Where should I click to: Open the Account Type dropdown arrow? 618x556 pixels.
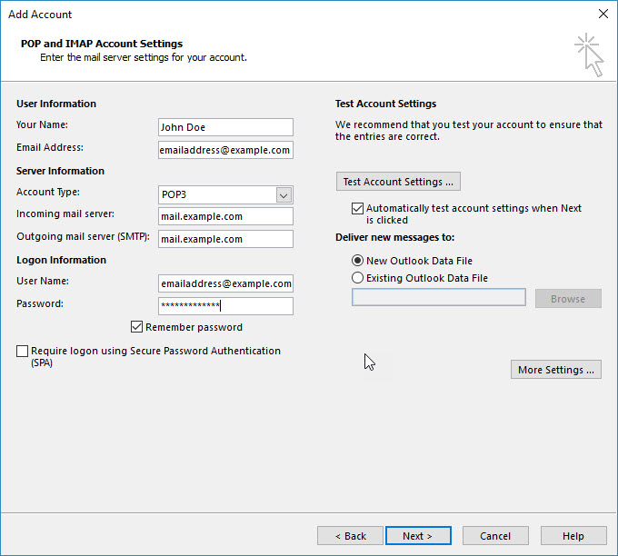pyautogui.click(x=284, y=195)
